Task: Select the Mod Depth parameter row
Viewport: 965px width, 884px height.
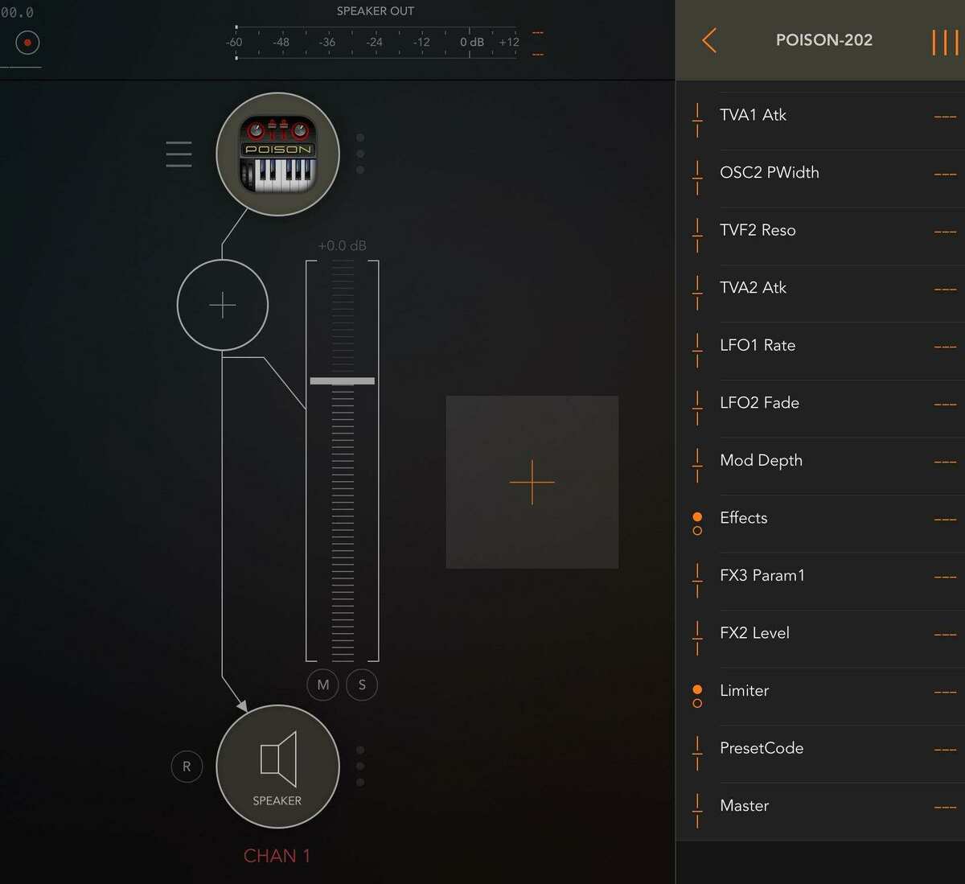Action: (x=820, y=467)
